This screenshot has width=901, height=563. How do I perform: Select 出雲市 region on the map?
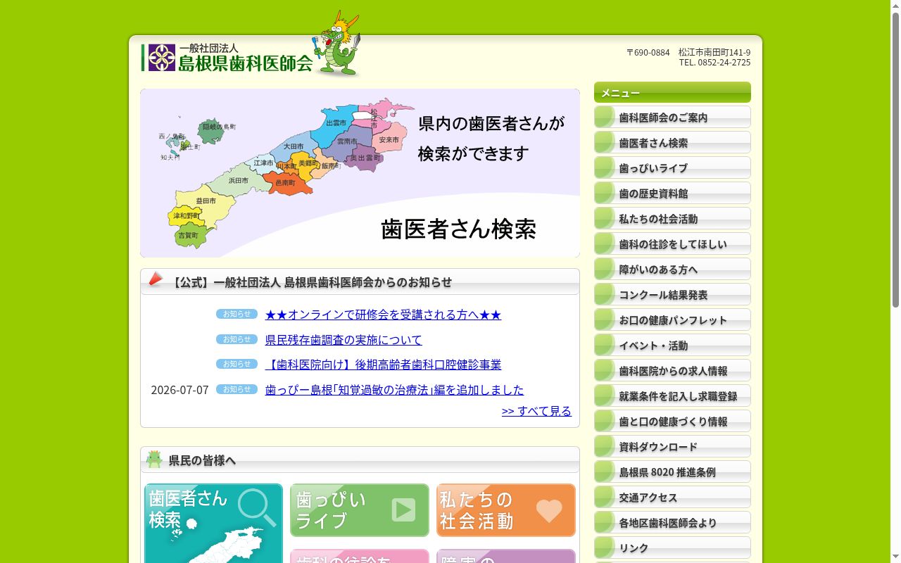pos(336,123)
